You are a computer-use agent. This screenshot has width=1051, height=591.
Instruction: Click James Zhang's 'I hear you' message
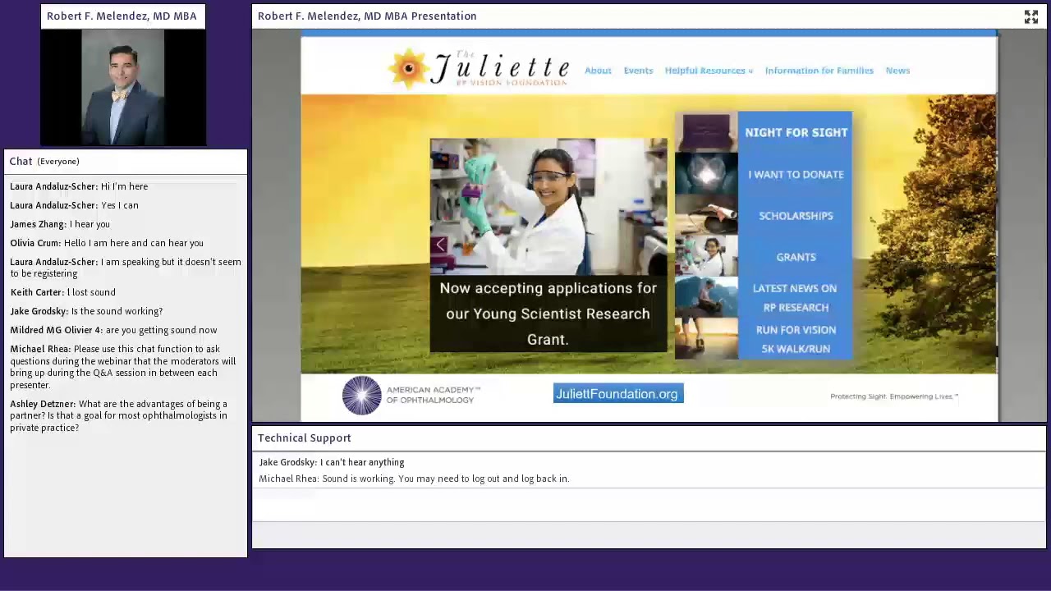[x=60, y=224]
